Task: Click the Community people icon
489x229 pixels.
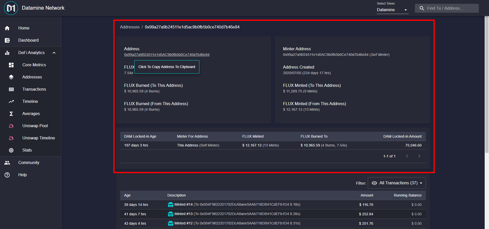Action: point(7,163)
